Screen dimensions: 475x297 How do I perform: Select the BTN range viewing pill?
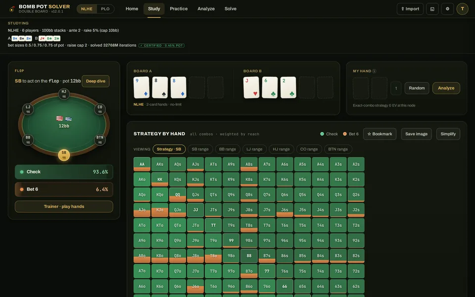[338, 149]
